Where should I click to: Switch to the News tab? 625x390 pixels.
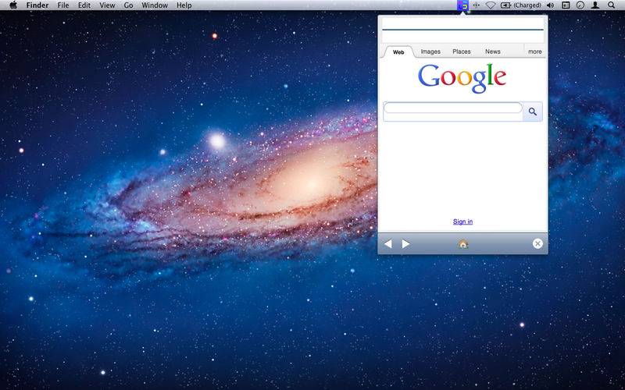[493, 51]
